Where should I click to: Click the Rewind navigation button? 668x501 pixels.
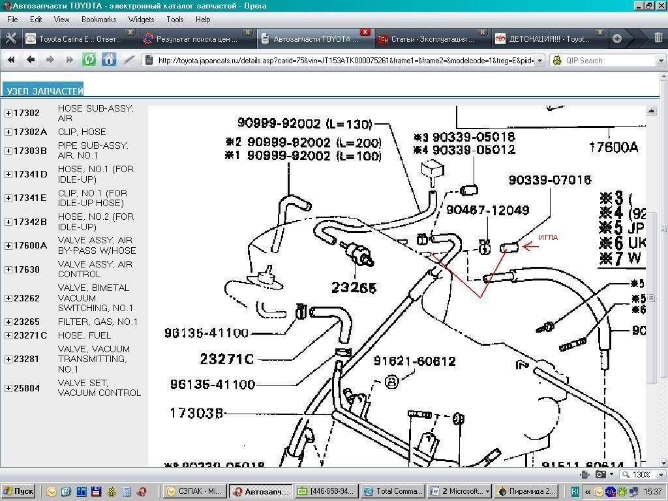tap(11, 60)
